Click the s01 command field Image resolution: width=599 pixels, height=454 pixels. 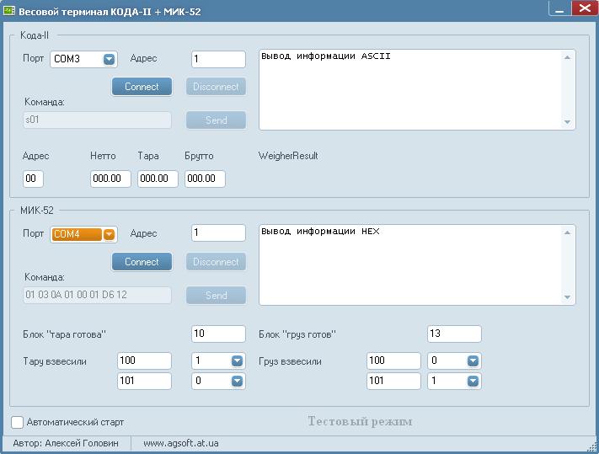[x=97, y=120]
